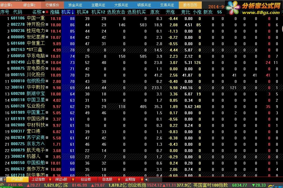This screenshot has height=188, width=283.
Task: Click the marker icon beside 焦作万方
Action: 47,169
